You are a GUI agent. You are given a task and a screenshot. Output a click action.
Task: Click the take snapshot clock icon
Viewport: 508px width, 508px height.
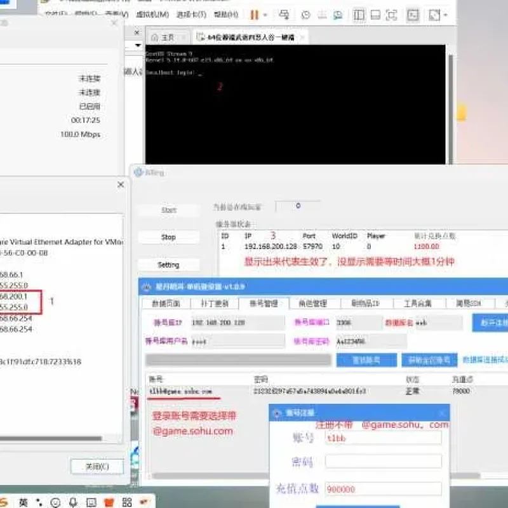(x=305, y=15)
